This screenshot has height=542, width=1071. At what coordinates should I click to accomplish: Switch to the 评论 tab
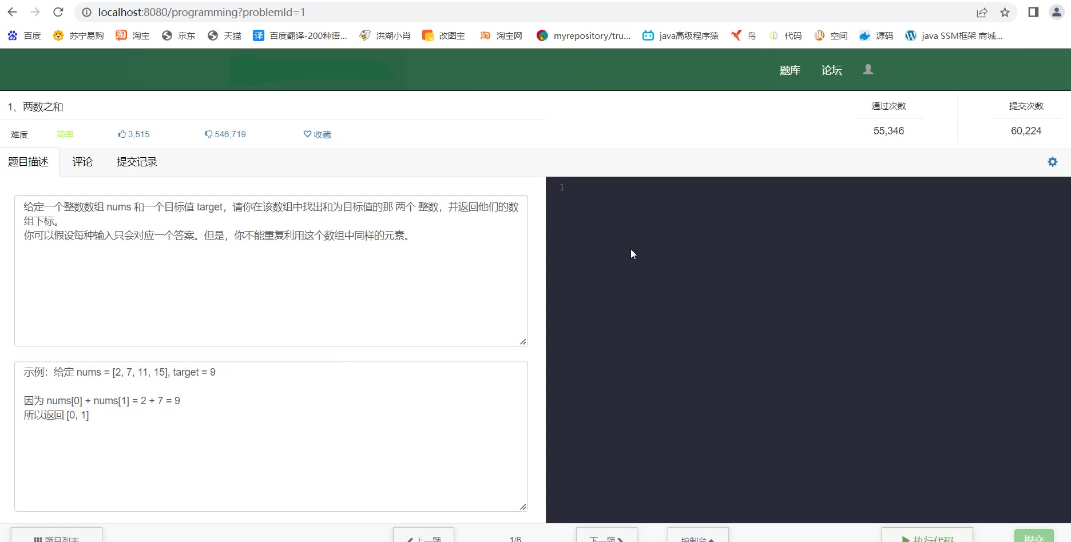82,162
